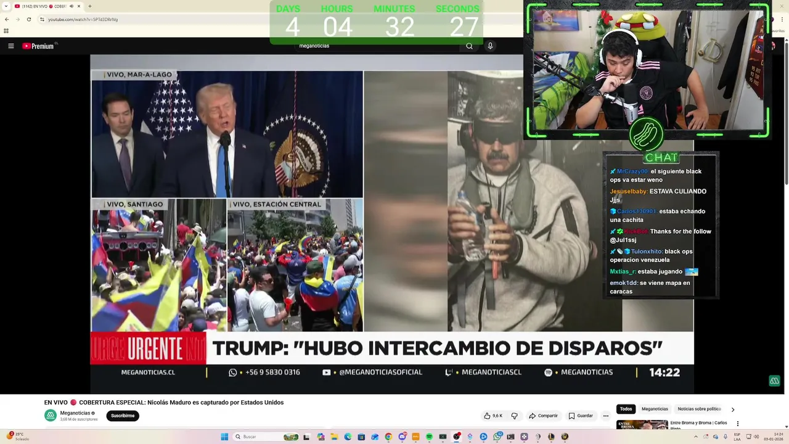Viewport: 789px width, 444px height.
Task: Open the Windows Start menu
Action: pyautogui.click(x=224, y=437)
